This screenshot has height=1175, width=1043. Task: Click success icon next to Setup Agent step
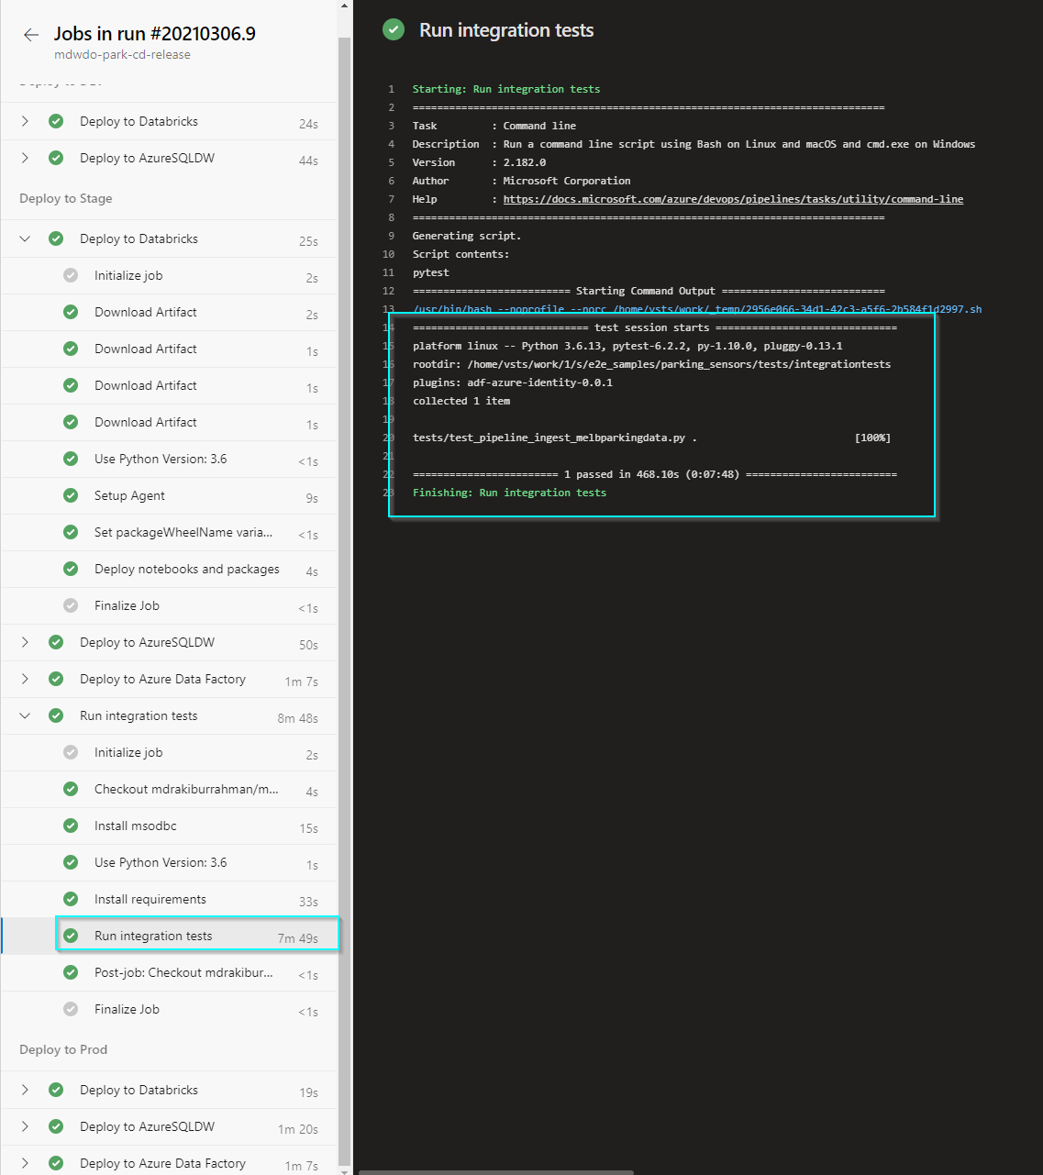pos(71,495)
